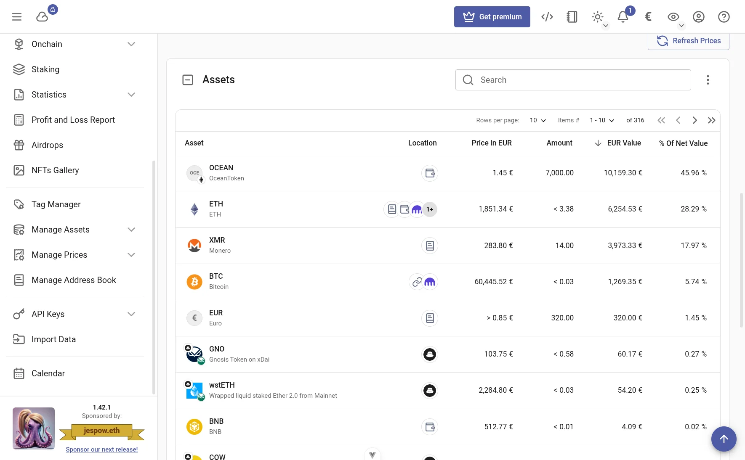745x460 pixels.
Task: Go to NFTs Gallery in the sidebar
Action: pyautogui.click(x=55, y=170)
